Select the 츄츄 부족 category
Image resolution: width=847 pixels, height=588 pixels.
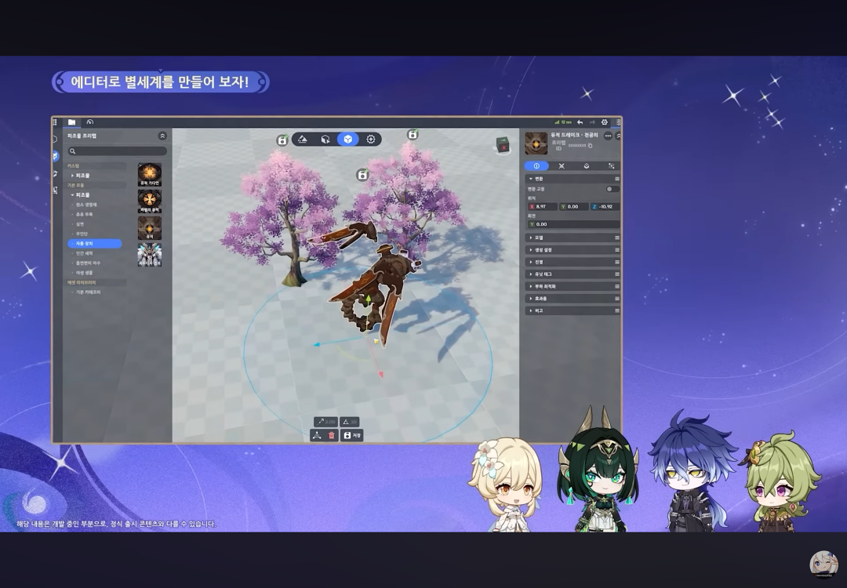[x=84, y=214]
